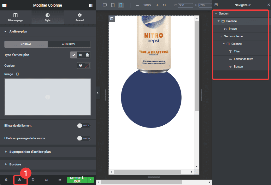Click the bottom window horizontal scrollbar
This screenshot has width=271, height=185.
tap(142, 182)
